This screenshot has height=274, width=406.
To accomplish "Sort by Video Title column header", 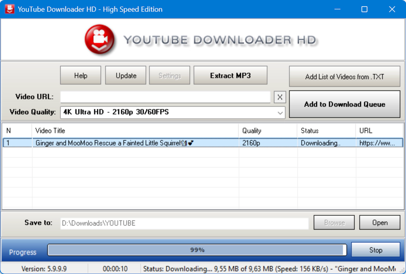I will click(135, 131).
